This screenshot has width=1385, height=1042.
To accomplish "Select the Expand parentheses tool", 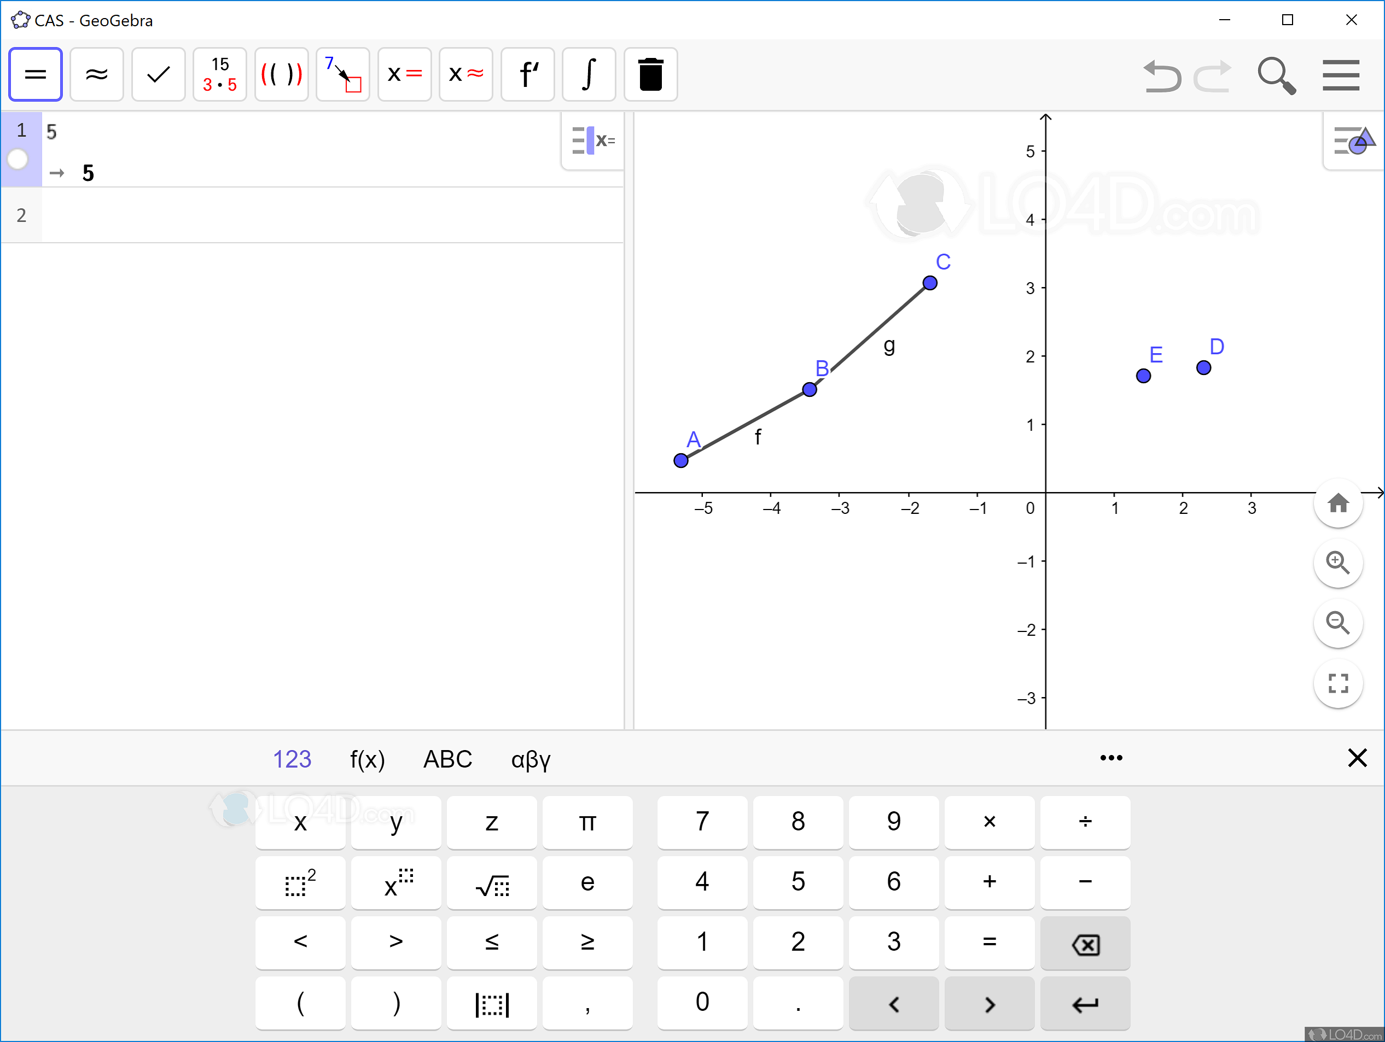I will 281,74.
